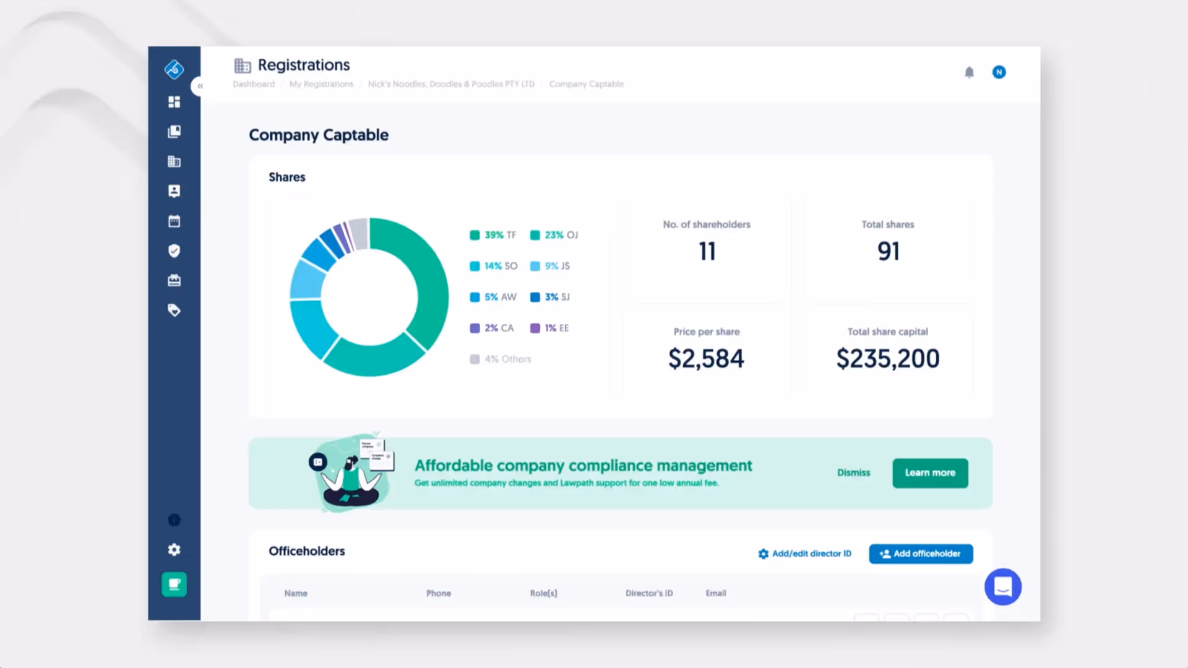The width and height of the screenshot is (1188, 668).
Task: Click the Learn more button
Action: pyautogui.click(x=930, y=473)
